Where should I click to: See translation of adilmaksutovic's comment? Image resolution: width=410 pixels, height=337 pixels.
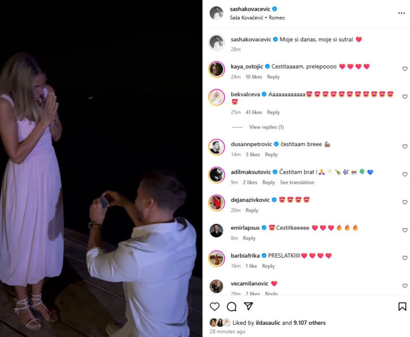(x=297, y=182)
